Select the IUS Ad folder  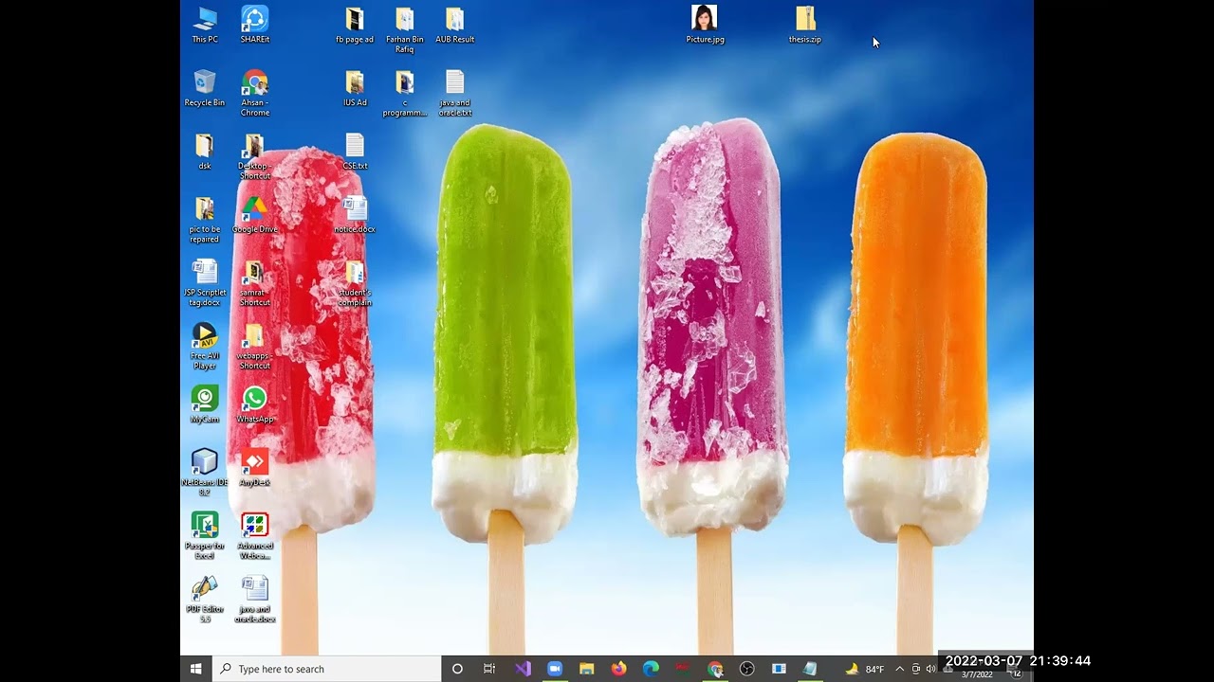click(355, 88)
